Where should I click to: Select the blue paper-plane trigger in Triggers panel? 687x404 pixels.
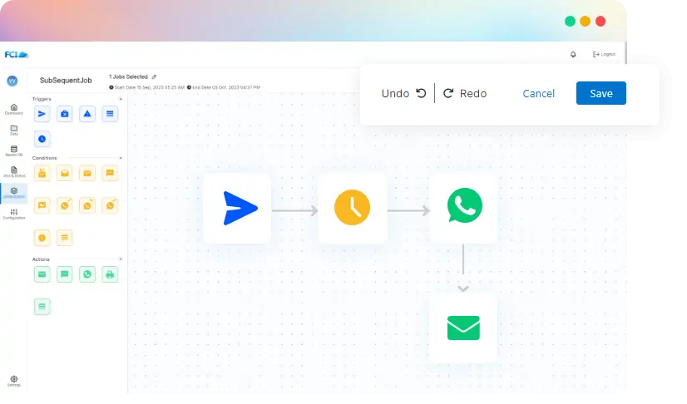(42, 114)
